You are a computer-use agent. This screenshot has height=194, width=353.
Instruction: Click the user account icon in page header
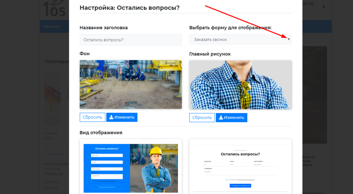coord(324,6)
